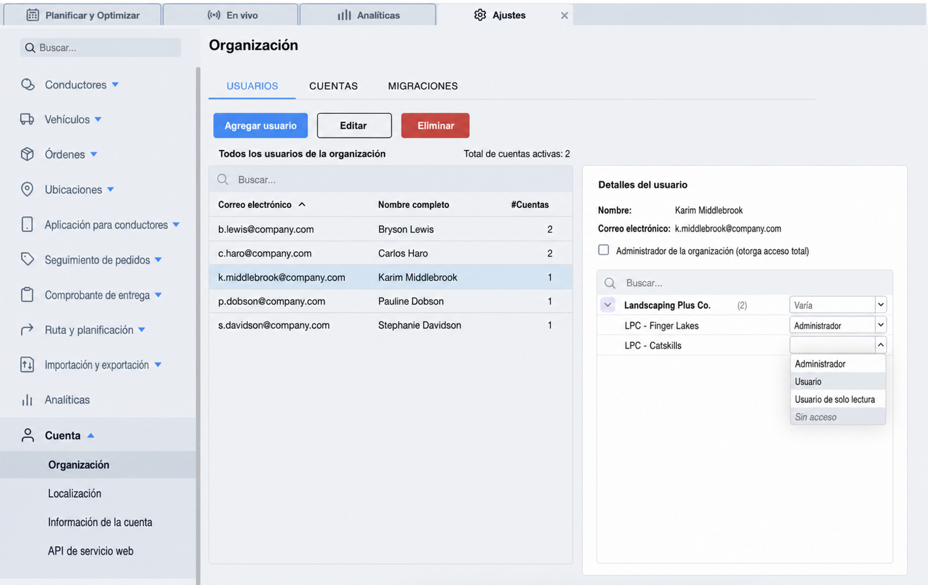Screen dimensions: 928x585
Task: Close the Ajustes tab
Action: tap(564, 16)
